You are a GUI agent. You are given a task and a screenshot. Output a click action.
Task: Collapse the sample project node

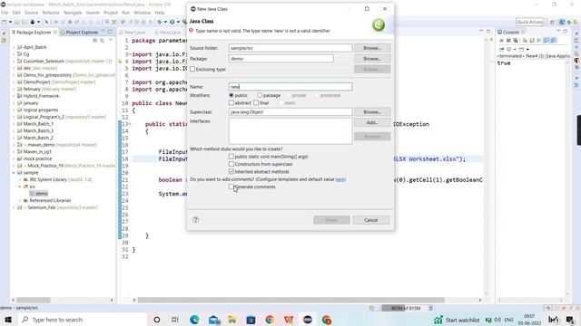[x=14, y=173]
